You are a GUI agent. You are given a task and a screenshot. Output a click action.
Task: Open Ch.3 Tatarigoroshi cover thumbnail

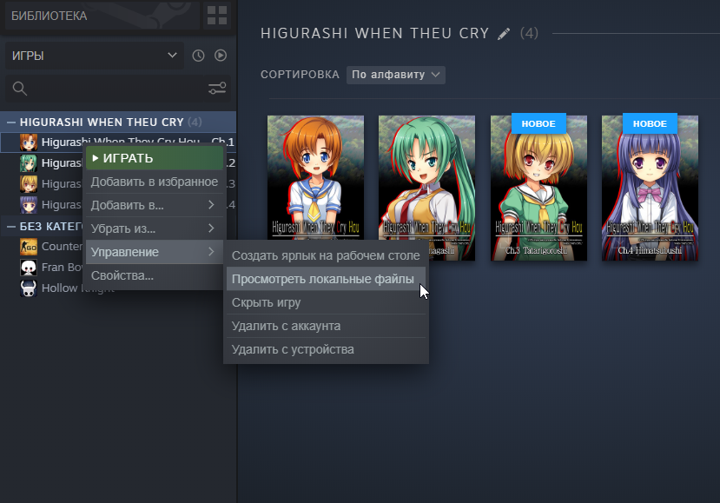click(x=539, y=189)
